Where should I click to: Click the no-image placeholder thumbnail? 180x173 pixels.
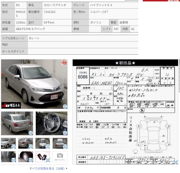click(60, 157)
